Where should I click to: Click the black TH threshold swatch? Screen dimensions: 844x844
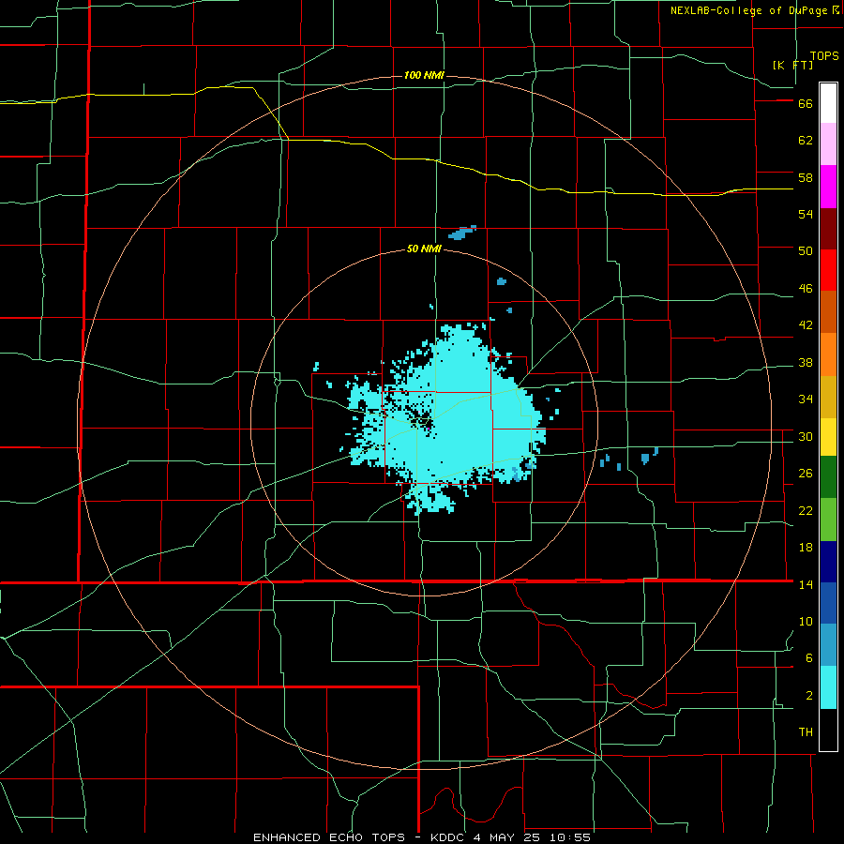pyautogui.click(x=828, y=730)
